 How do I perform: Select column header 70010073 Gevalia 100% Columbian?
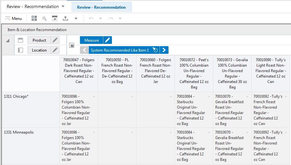[232, 73]
